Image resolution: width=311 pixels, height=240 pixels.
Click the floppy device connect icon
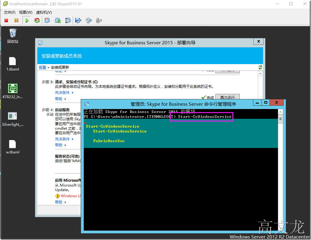coord(78,20)
